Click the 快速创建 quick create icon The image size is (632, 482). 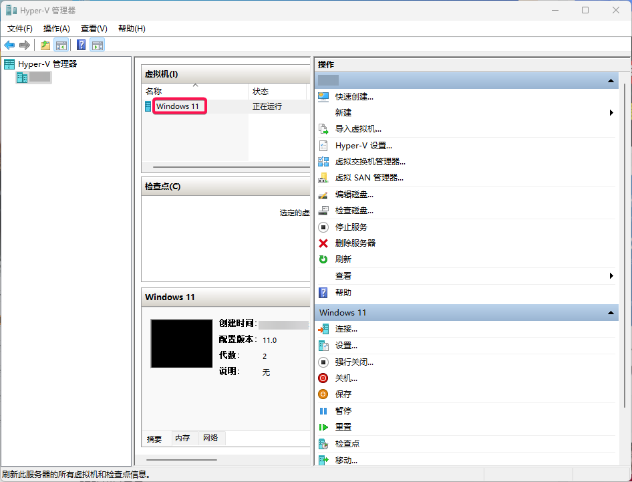[324, 97]
